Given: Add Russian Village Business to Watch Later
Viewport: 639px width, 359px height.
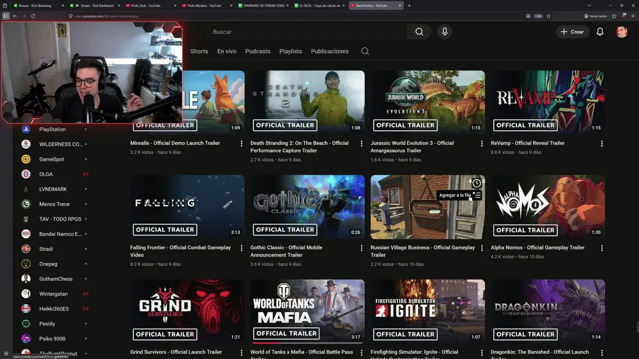Looking at the screenshot, I should tap(477, 183).
